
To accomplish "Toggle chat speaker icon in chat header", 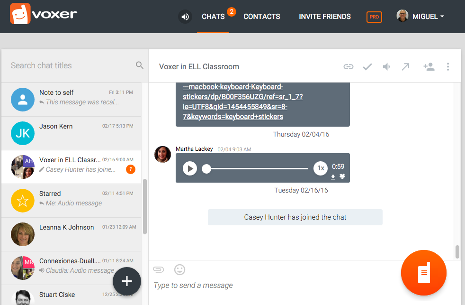I will [386, 67].
